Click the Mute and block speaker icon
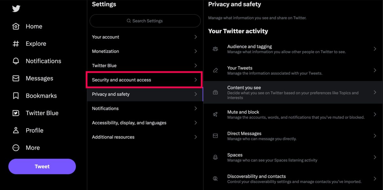Image resolution: width=383 pixels, height=190 pixels. (x=215, y=115)
